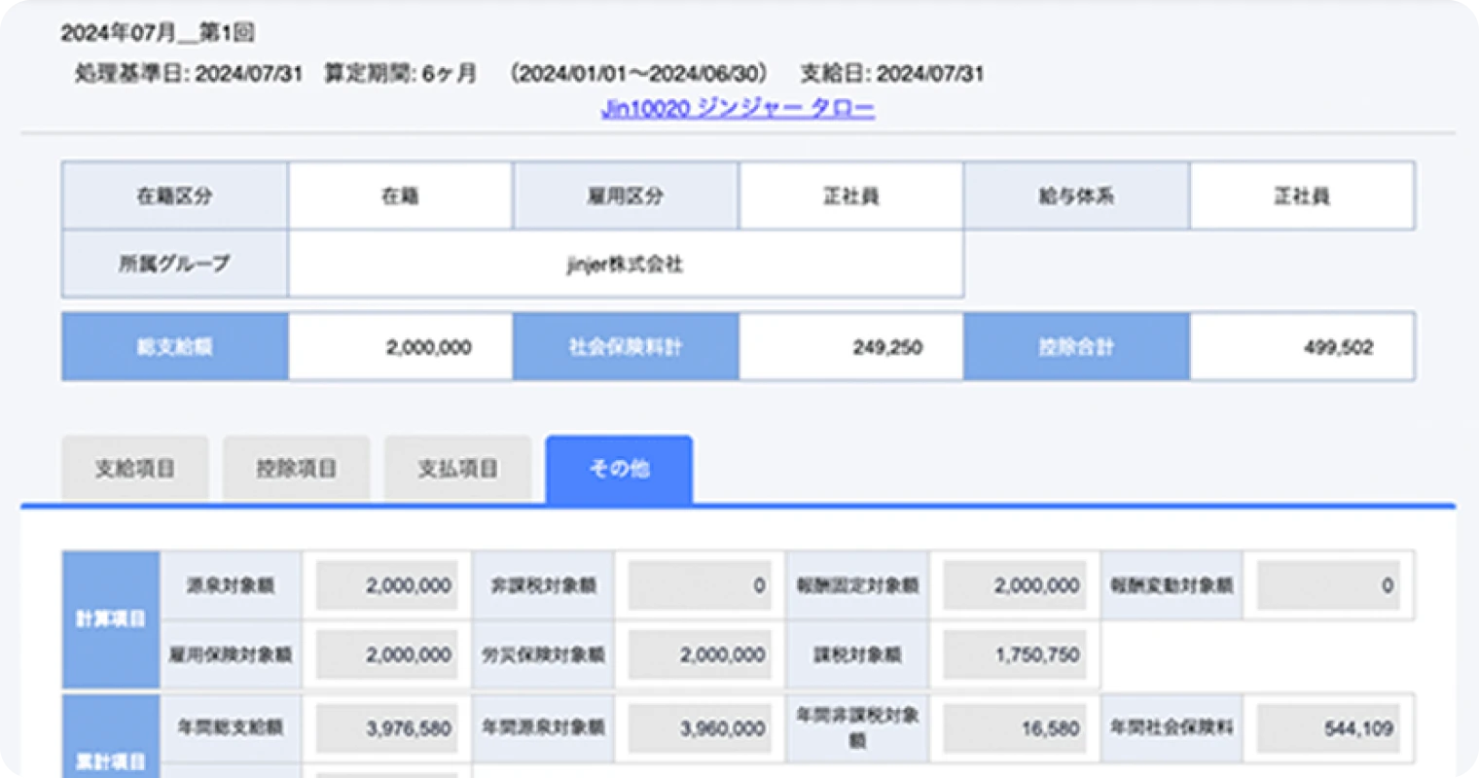Focus the 報酬変動対象額 field
This screenshot has width=1479, height=778.
click(x=1327, y=586)
